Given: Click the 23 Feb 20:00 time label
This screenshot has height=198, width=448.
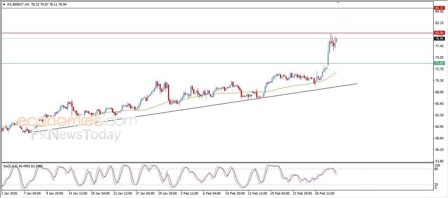Looking at the screenshot, I should 303,193.
